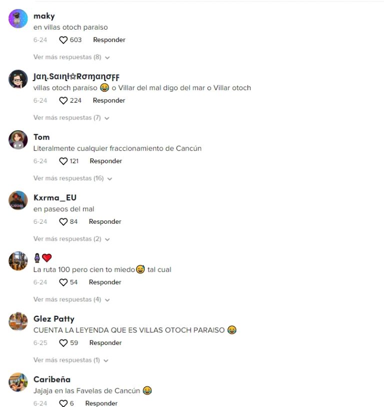Open maky's profile avatar
The image size is (384, 407).
(x=18, y=19)
